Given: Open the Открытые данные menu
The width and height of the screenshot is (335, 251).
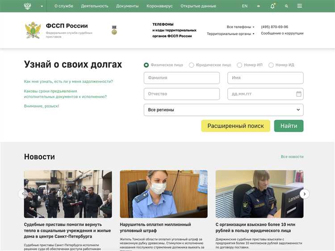Looking at the screenshot, I should coord(198,6).
